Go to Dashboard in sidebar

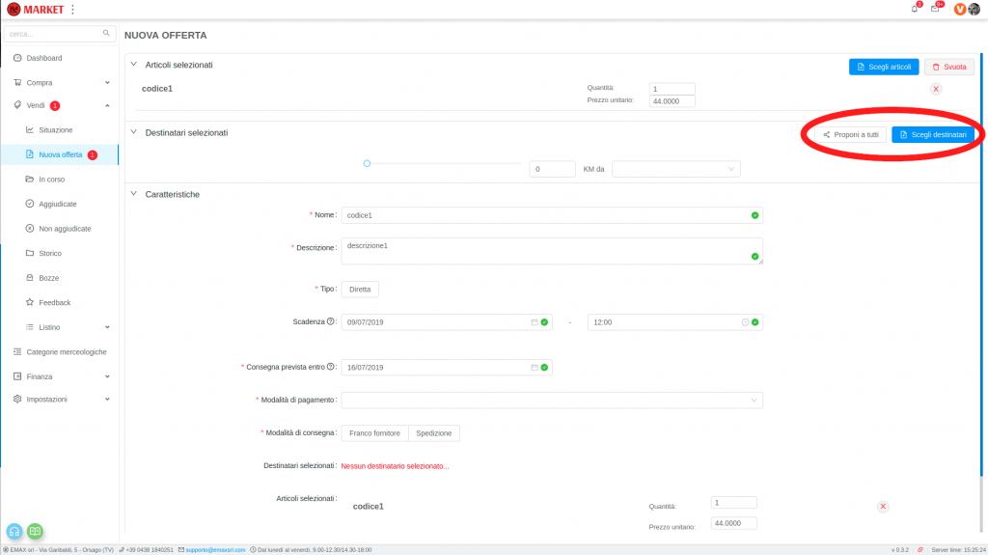coord(43,58)
